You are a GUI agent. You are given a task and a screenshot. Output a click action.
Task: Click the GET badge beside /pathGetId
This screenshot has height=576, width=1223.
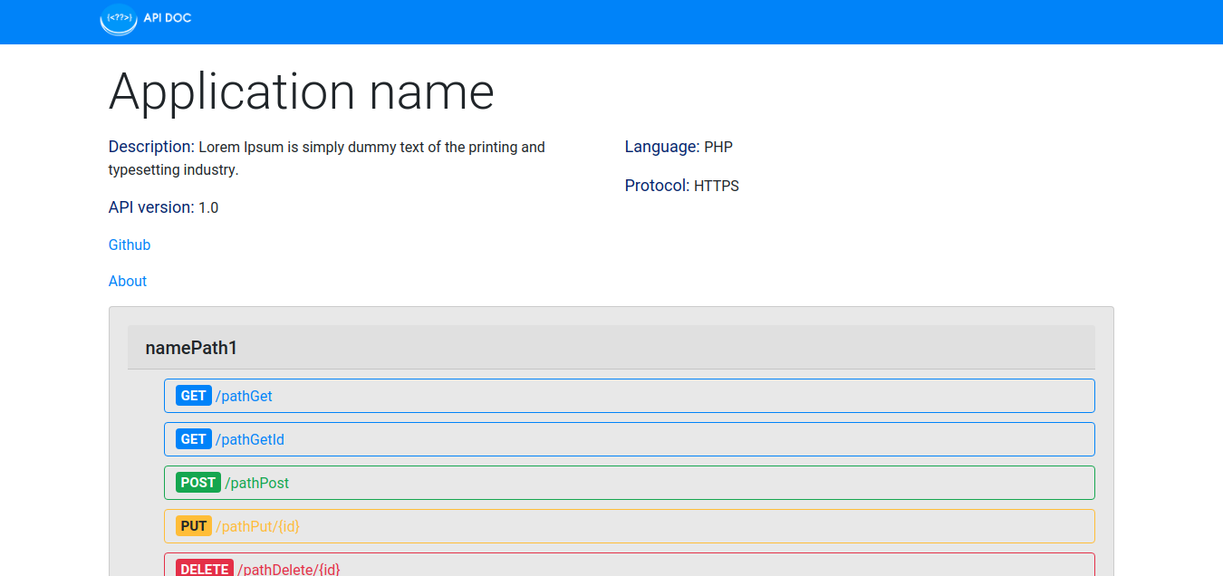[x=194, y=439]
